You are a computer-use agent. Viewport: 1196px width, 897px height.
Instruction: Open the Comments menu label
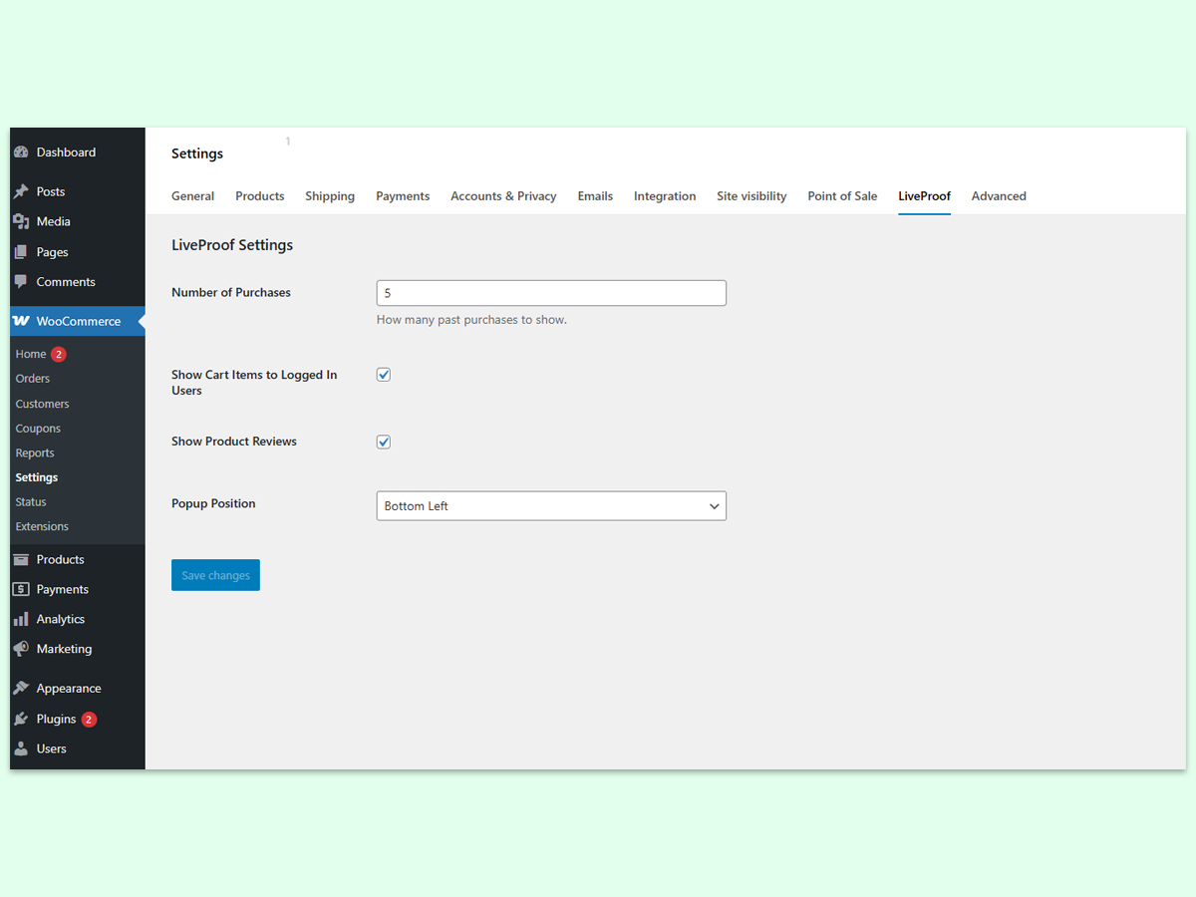pyautogui.click(x=66, y=282)
